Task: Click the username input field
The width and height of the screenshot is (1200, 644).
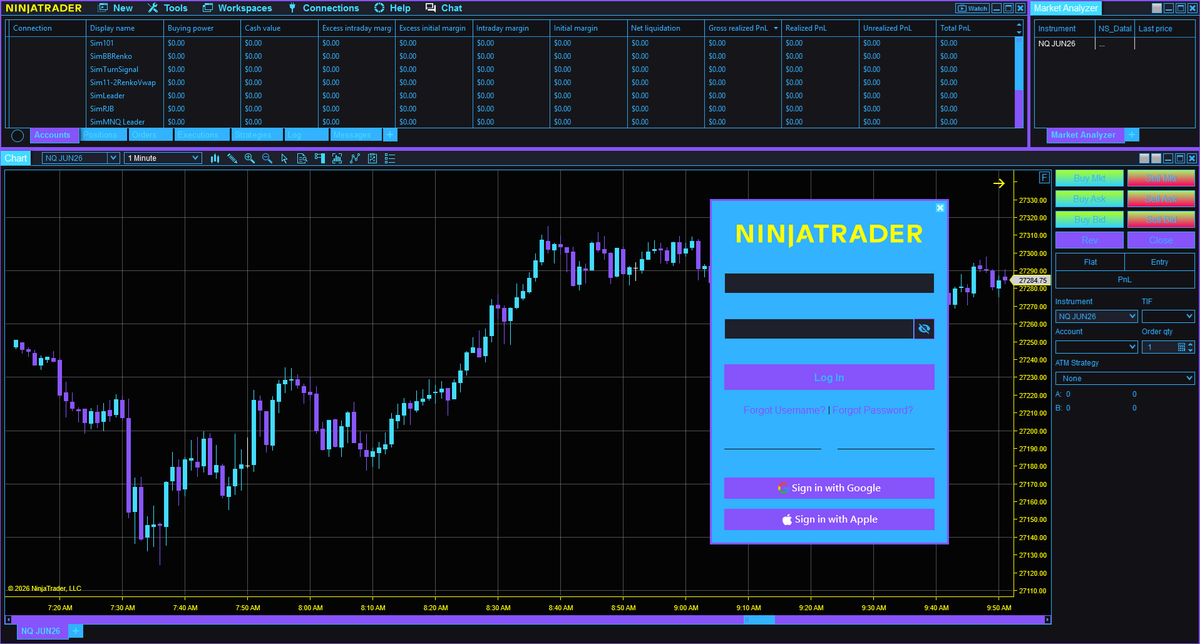Action: [829, 283]
